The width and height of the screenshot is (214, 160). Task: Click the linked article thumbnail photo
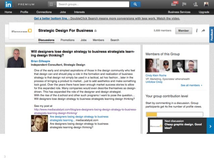pyautogui.click(x=40, y=123)
